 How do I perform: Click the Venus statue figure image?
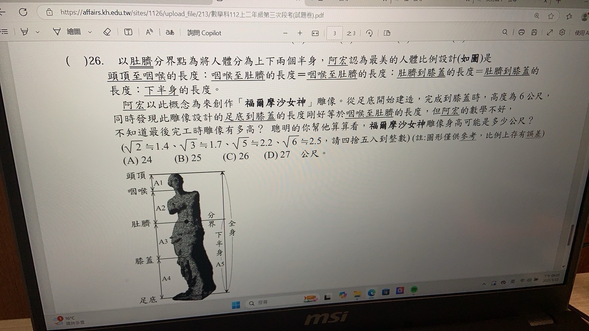(191, 237)
